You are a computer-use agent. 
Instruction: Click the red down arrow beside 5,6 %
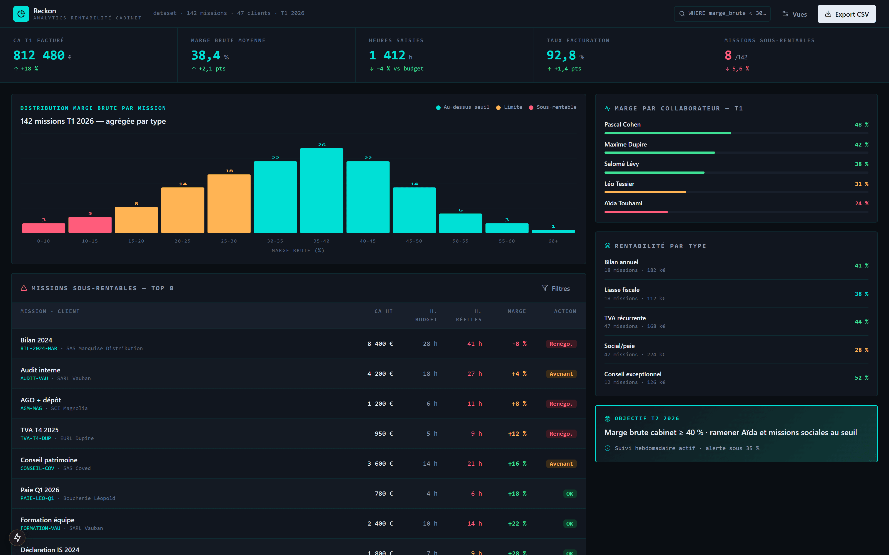727,69
